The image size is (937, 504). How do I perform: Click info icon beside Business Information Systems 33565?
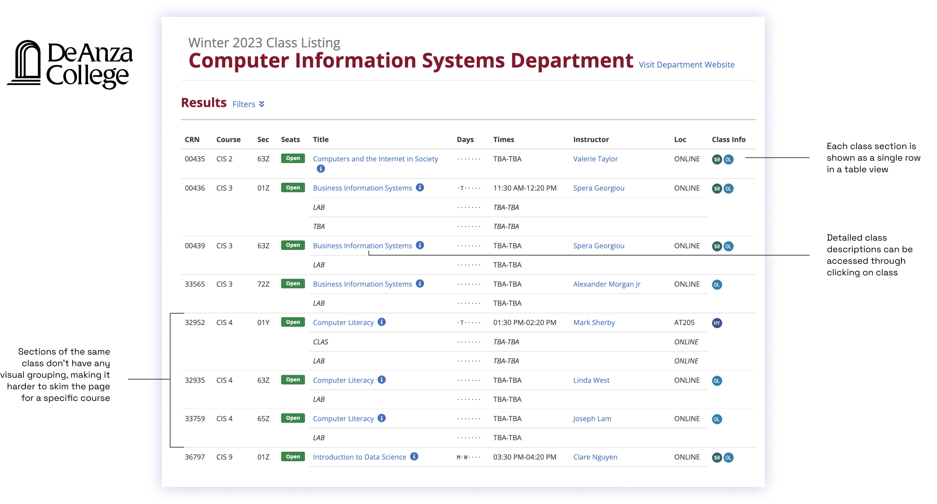click(x=420, y=284)
